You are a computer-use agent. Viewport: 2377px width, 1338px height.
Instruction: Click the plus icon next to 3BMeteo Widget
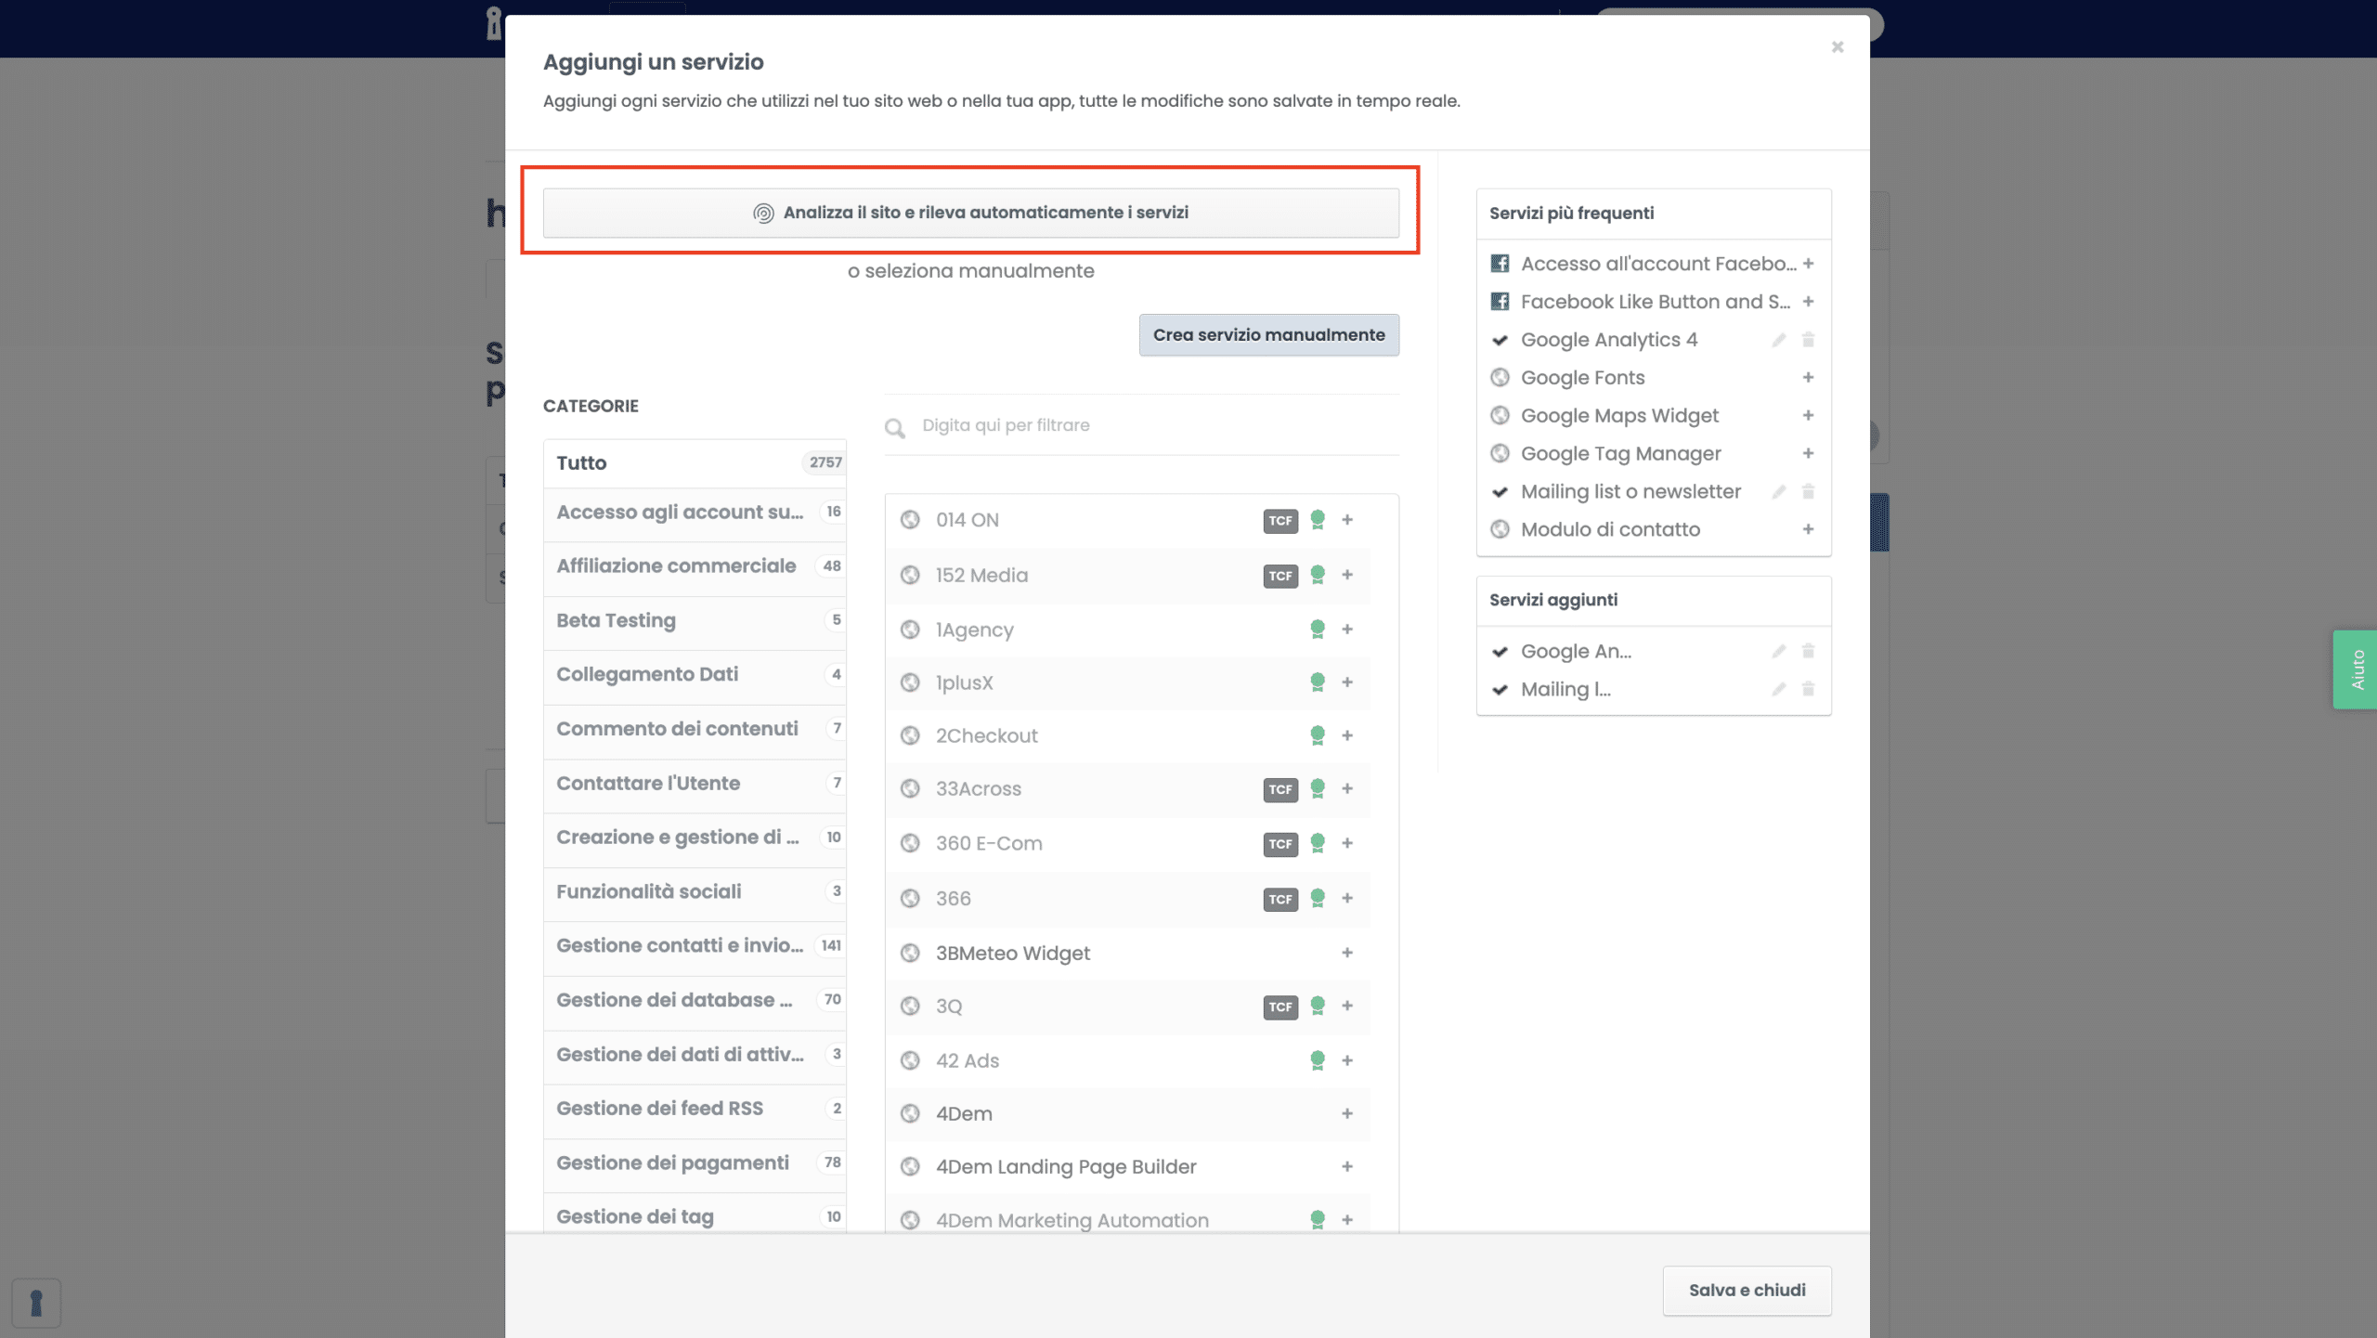tap(1347, 953)
